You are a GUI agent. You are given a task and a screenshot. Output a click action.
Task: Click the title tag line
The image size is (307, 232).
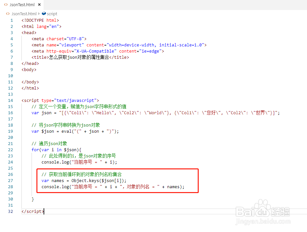click(x=80, y=57)
